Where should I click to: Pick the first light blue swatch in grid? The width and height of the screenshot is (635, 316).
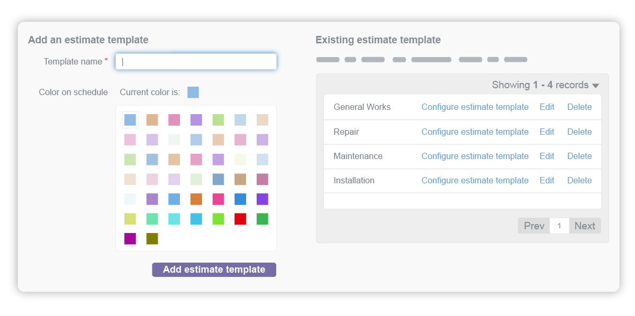click(130, 120)
